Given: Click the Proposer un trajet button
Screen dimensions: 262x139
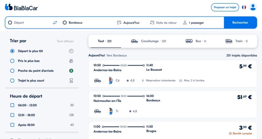Looking at the screenshot, I should (x=225, y=7).
